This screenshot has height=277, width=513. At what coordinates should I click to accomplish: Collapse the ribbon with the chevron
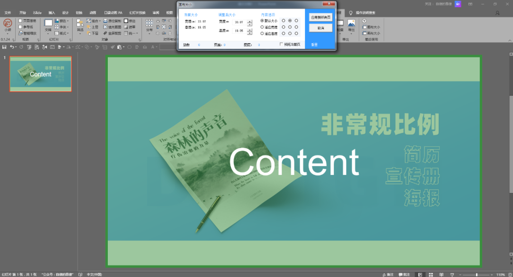tap(510, 40)
